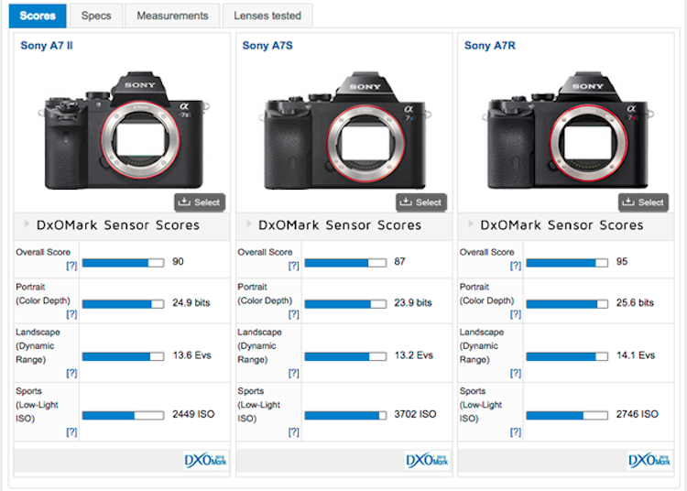Choose Select button under Sony A7R
Image resolution: width=687 pixels, height=491 pixels.
[642, 202]
